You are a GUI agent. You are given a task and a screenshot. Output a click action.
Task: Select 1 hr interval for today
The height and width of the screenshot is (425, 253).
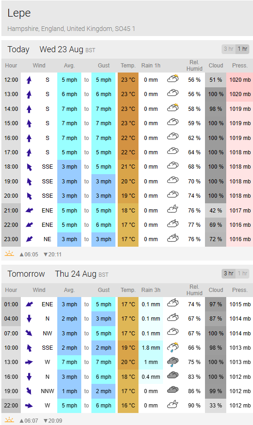coord(242,49)
